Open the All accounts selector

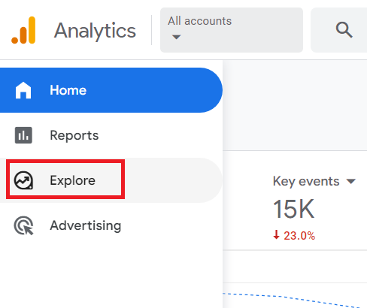point(232,30)
